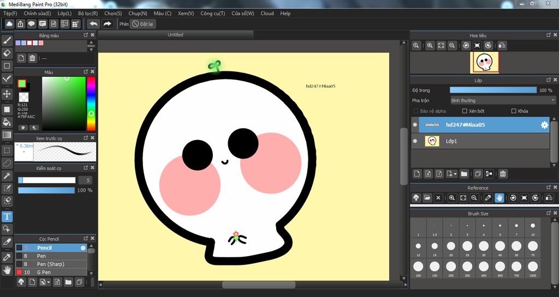Toggle the Phím Đặt lại snap button
This screenshot has height=297, width=559.
click(142, 24)
